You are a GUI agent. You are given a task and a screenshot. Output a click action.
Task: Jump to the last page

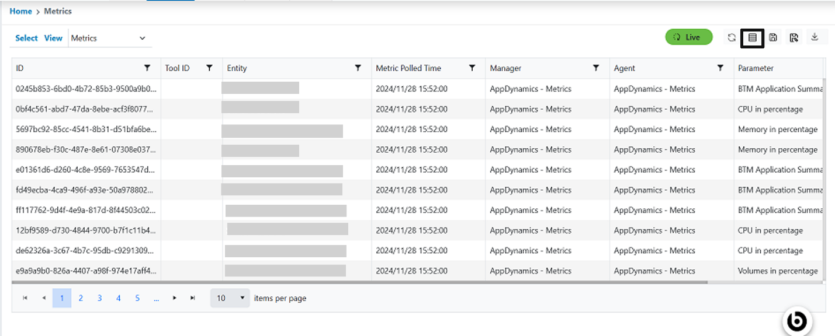[x=192, y=298]
